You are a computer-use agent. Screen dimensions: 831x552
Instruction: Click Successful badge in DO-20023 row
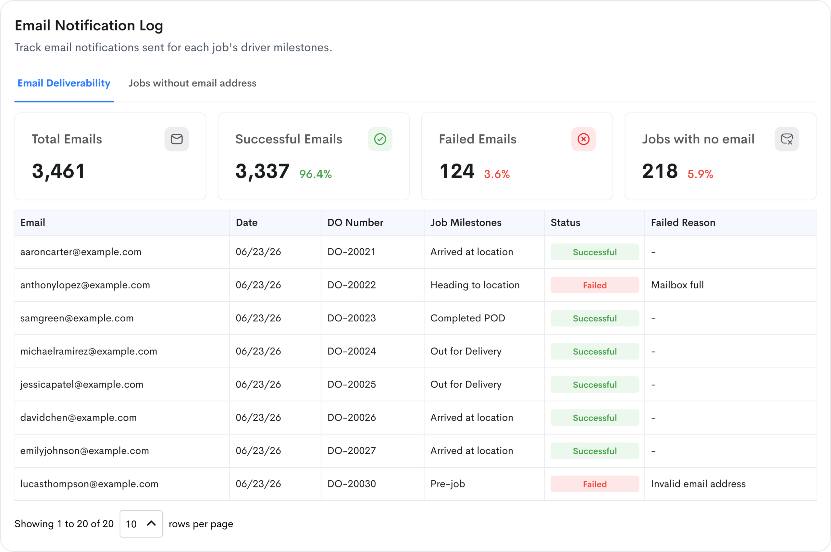click(x=595, y=318)
